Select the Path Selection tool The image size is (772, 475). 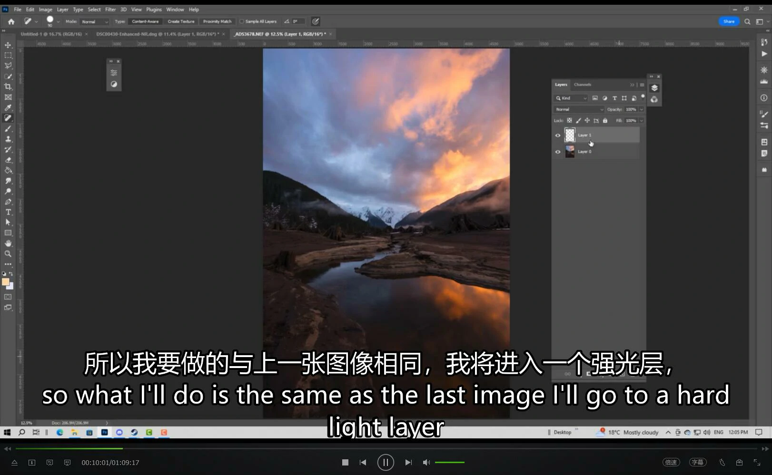tap(8, 223)
